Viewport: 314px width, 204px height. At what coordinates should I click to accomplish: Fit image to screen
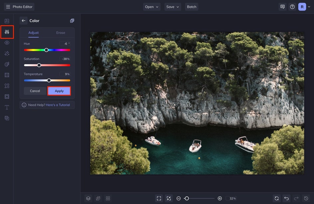159,198
